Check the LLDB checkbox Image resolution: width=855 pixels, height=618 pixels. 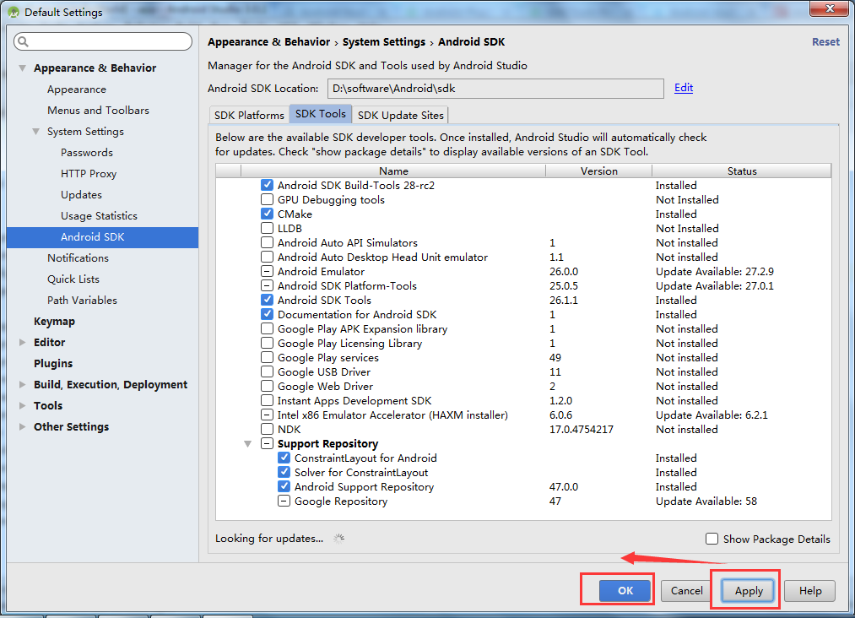point(268,228)
